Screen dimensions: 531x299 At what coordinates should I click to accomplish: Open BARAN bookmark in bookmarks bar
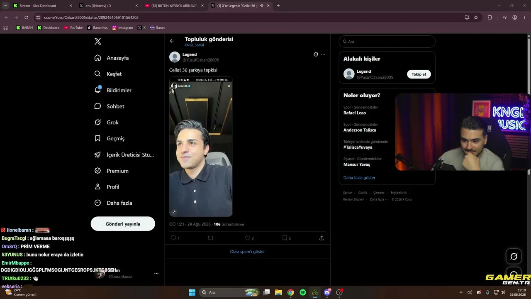coord(24,28)
